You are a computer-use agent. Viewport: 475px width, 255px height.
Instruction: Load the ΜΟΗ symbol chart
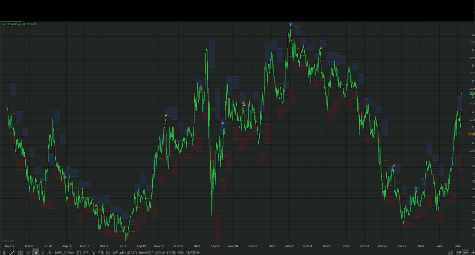point(181,252)
